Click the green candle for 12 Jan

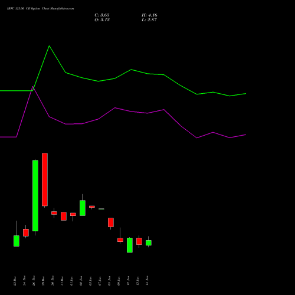pos(130,245)
